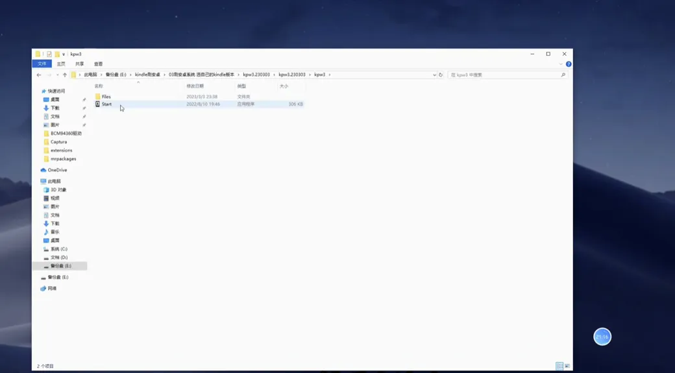Screen dimensions: 675x373
Task: Open the Customize Quick Access Toolbar dropdown
Action: (64, 54)
